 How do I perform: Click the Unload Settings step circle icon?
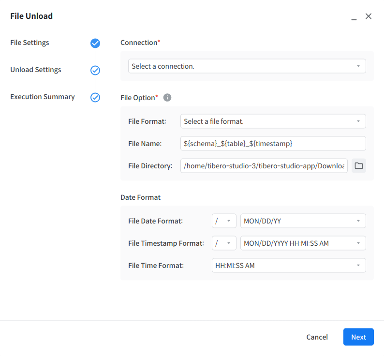pyautogui.click(x=95, y=71)
